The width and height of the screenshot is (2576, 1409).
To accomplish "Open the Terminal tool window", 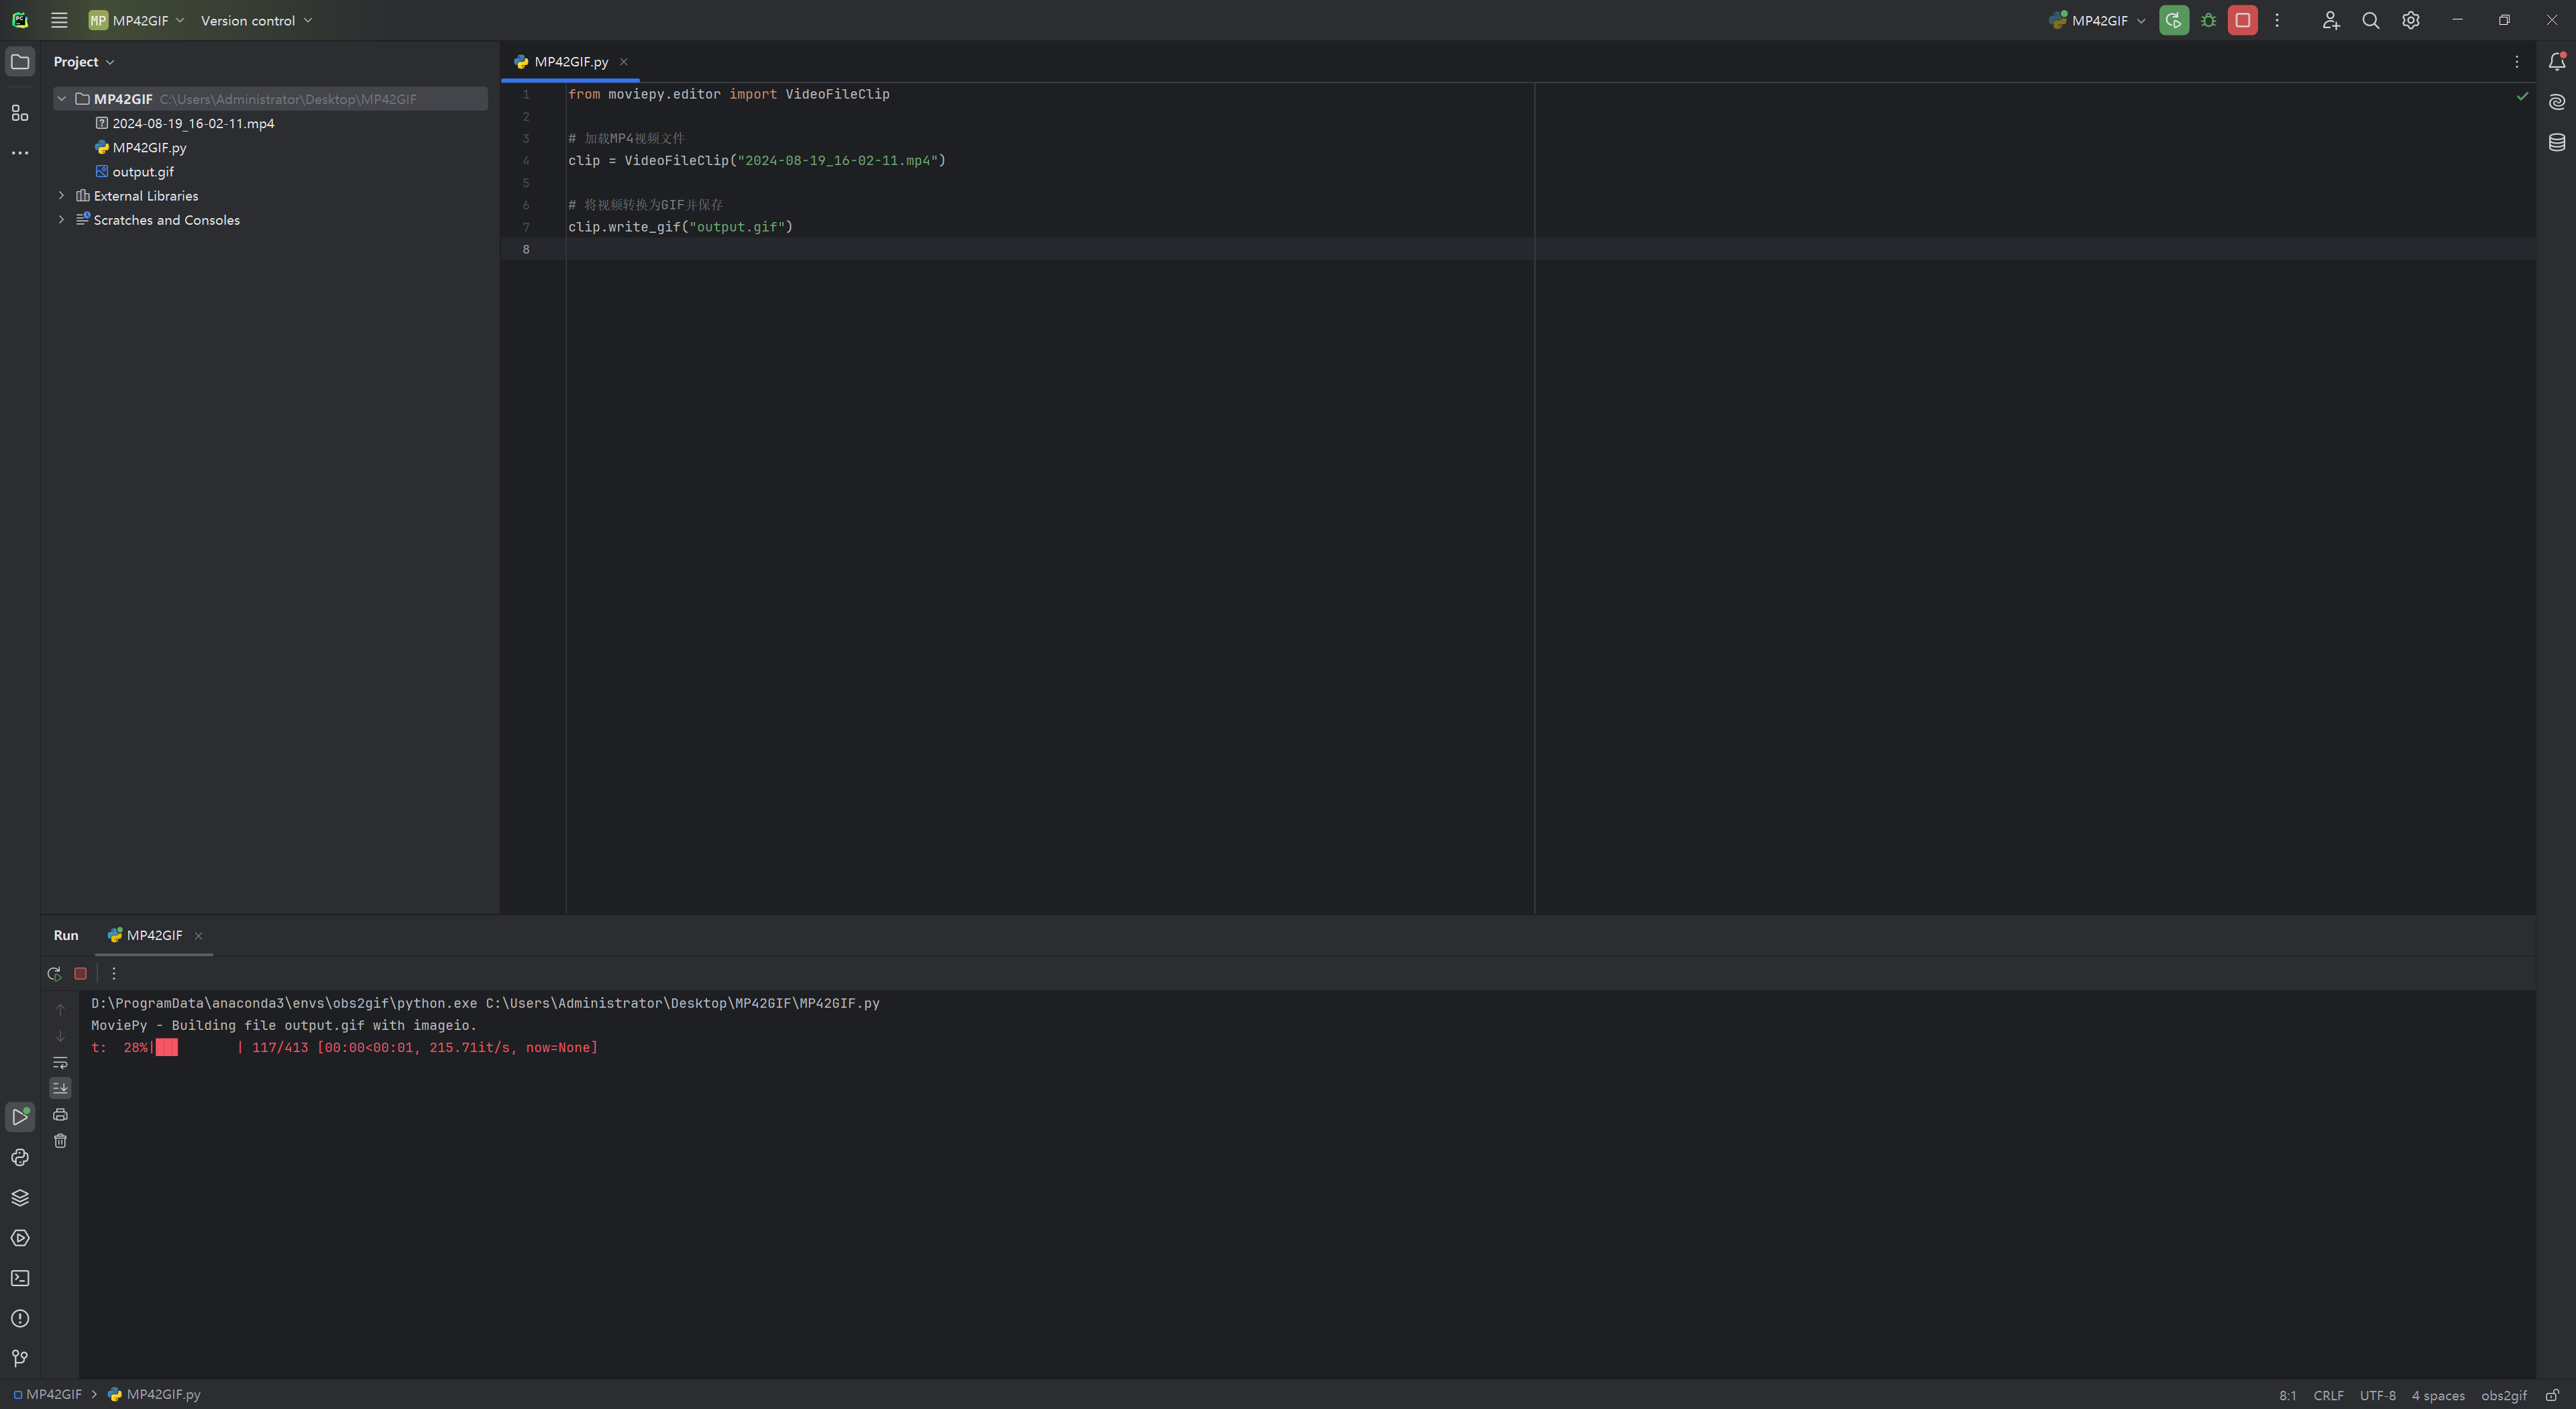I will point(20,1278).
